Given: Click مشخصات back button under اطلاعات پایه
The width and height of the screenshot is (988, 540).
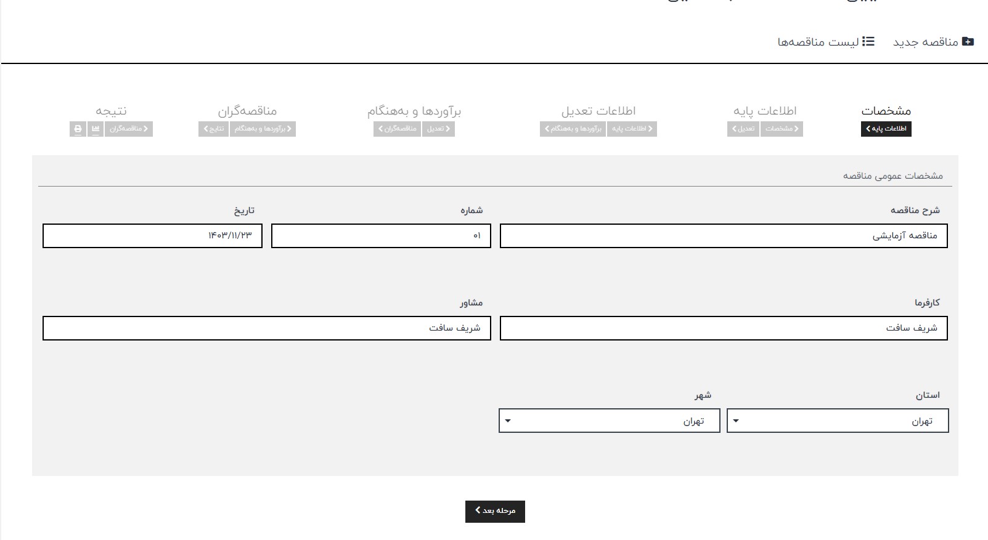Looking at the screenshot, I should click(782, 129).
